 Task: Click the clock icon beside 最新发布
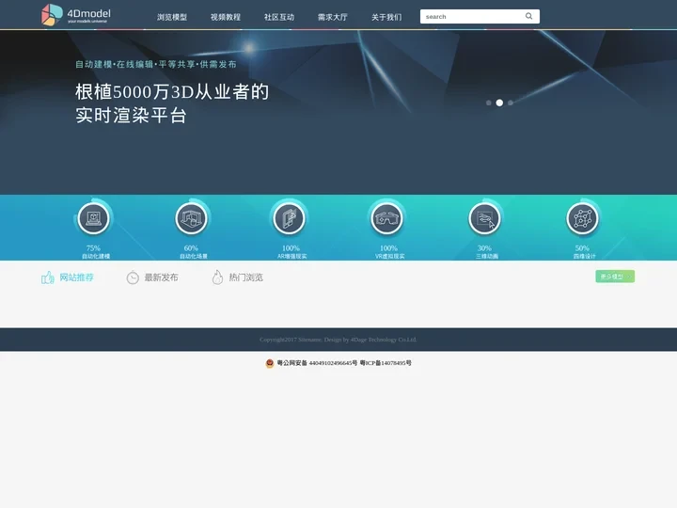pyautogui.click(x=133, y=278)
